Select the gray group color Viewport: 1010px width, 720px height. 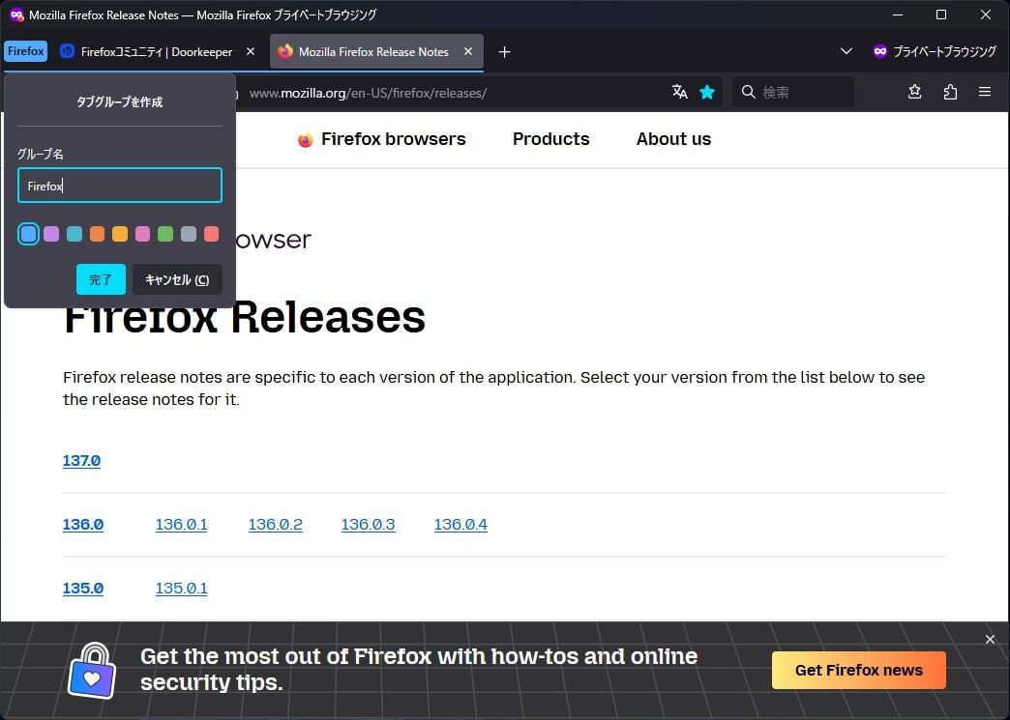[188, 234]
